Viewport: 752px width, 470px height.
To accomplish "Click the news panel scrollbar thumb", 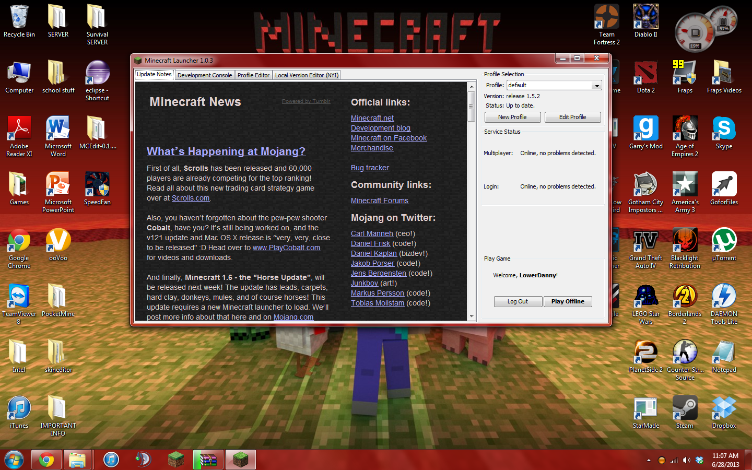I will click(x=472, y=106).
